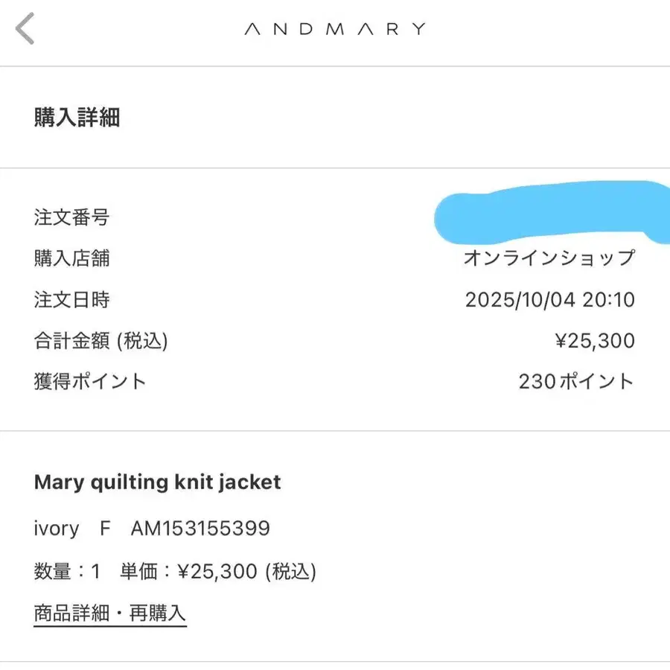Click the 合計金額 (税込) label

[100, 341]
